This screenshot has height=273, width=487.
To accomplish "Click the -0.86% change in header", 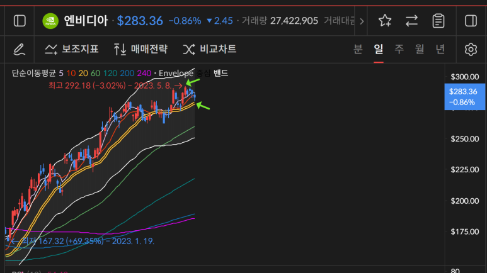I will point(185,21).
